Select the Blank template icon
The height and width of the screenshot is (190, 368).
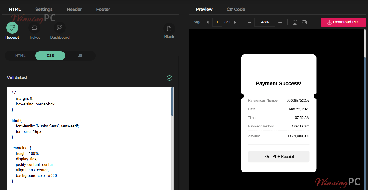[169, 29]
